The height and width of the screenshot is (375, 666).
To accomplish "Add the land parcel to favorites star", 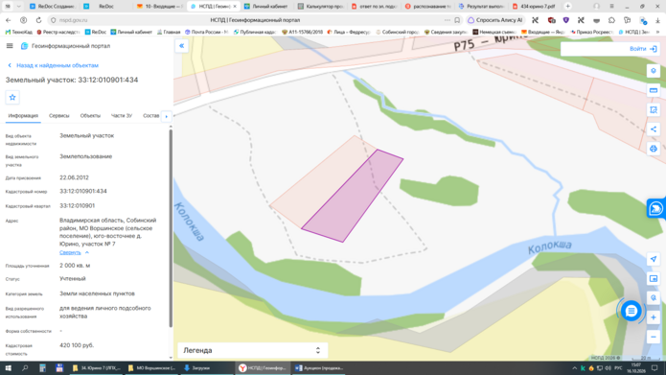I will point(12,98).
